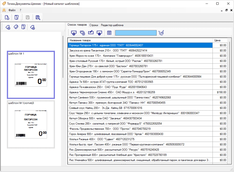The image size is (234, 172).
Task: Click the blue search input field
Action: pyautogui.click(x=135, y=33)
